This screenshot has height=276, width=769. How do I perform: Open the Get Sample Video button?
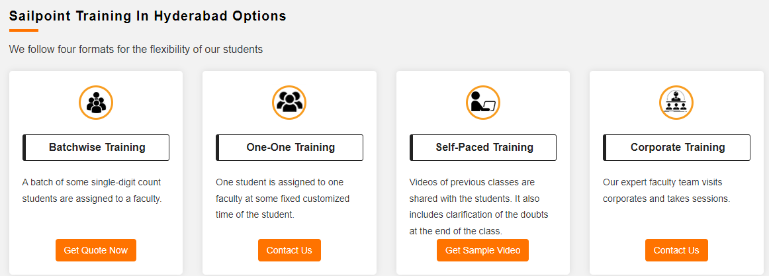tap(482, 250)
